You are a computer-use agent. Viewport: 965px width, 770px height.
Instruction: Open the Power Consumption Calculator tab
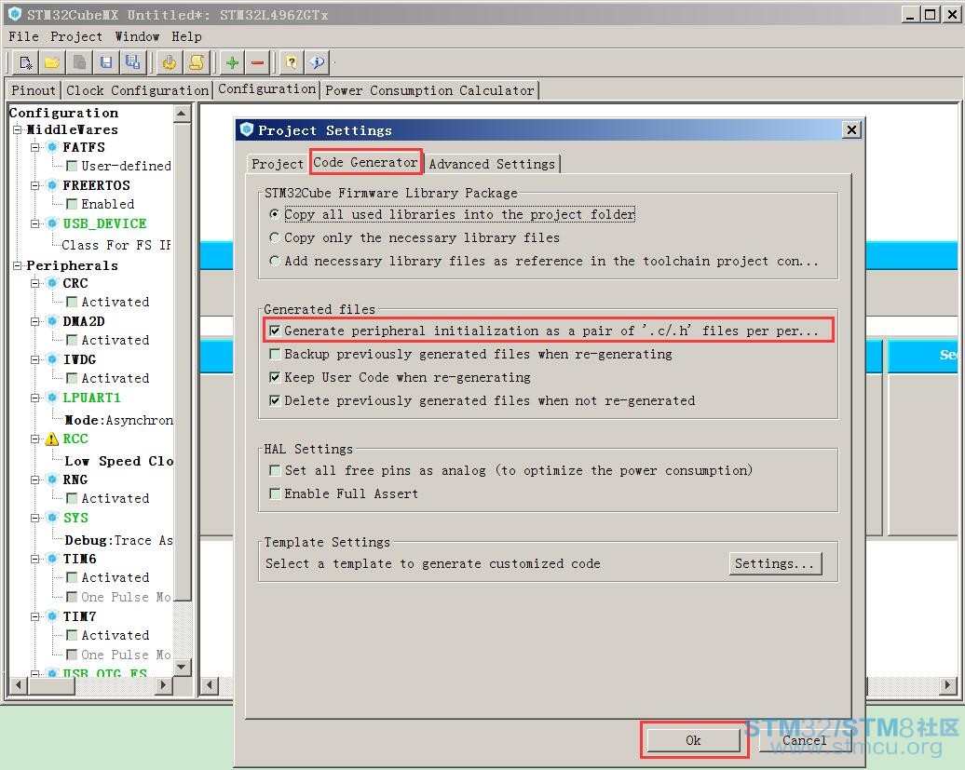point(429,90)
